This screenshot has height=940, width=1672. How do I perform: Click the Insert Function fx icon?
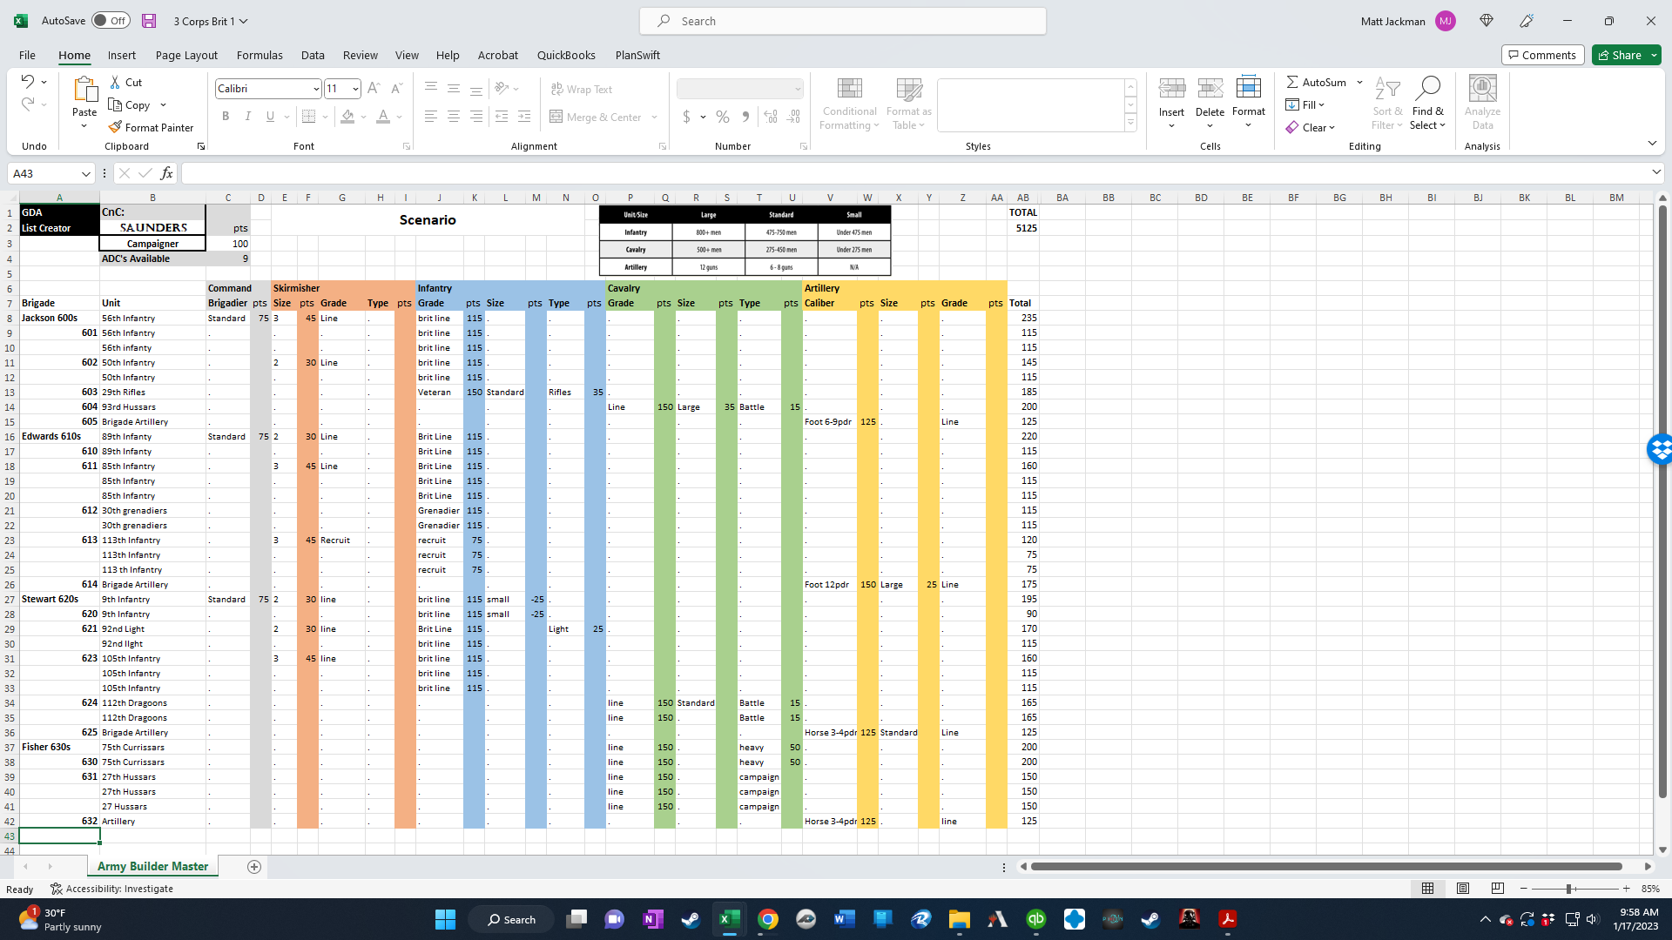[x=166, y=173]
